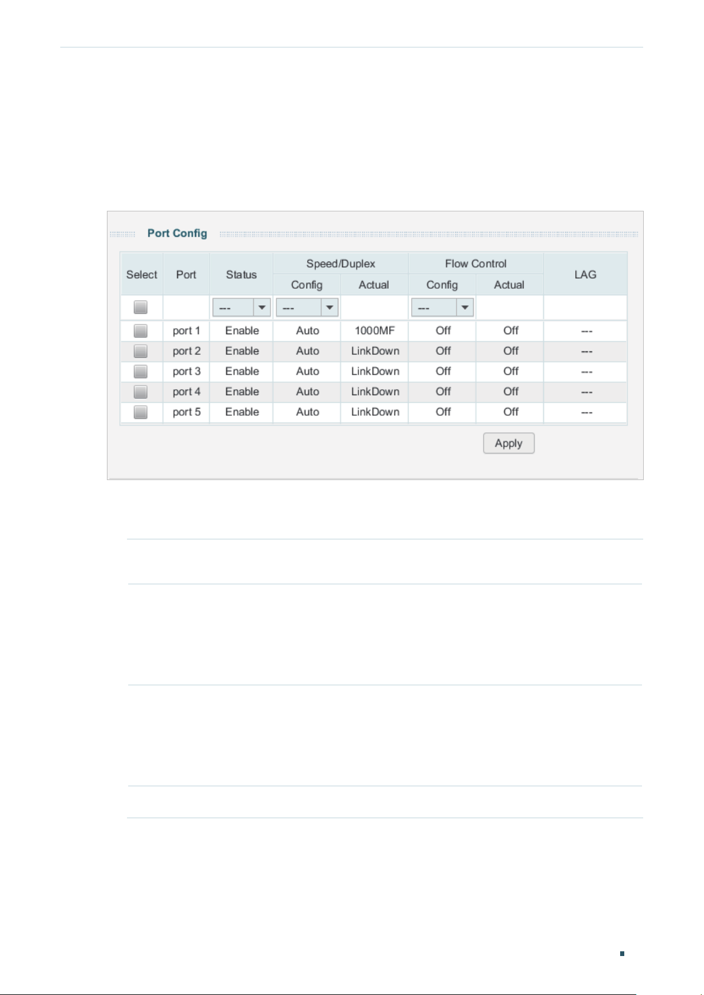The image size is (704, 995).
Task: Open the Status dropdown
Action: (x=242, y=308)
